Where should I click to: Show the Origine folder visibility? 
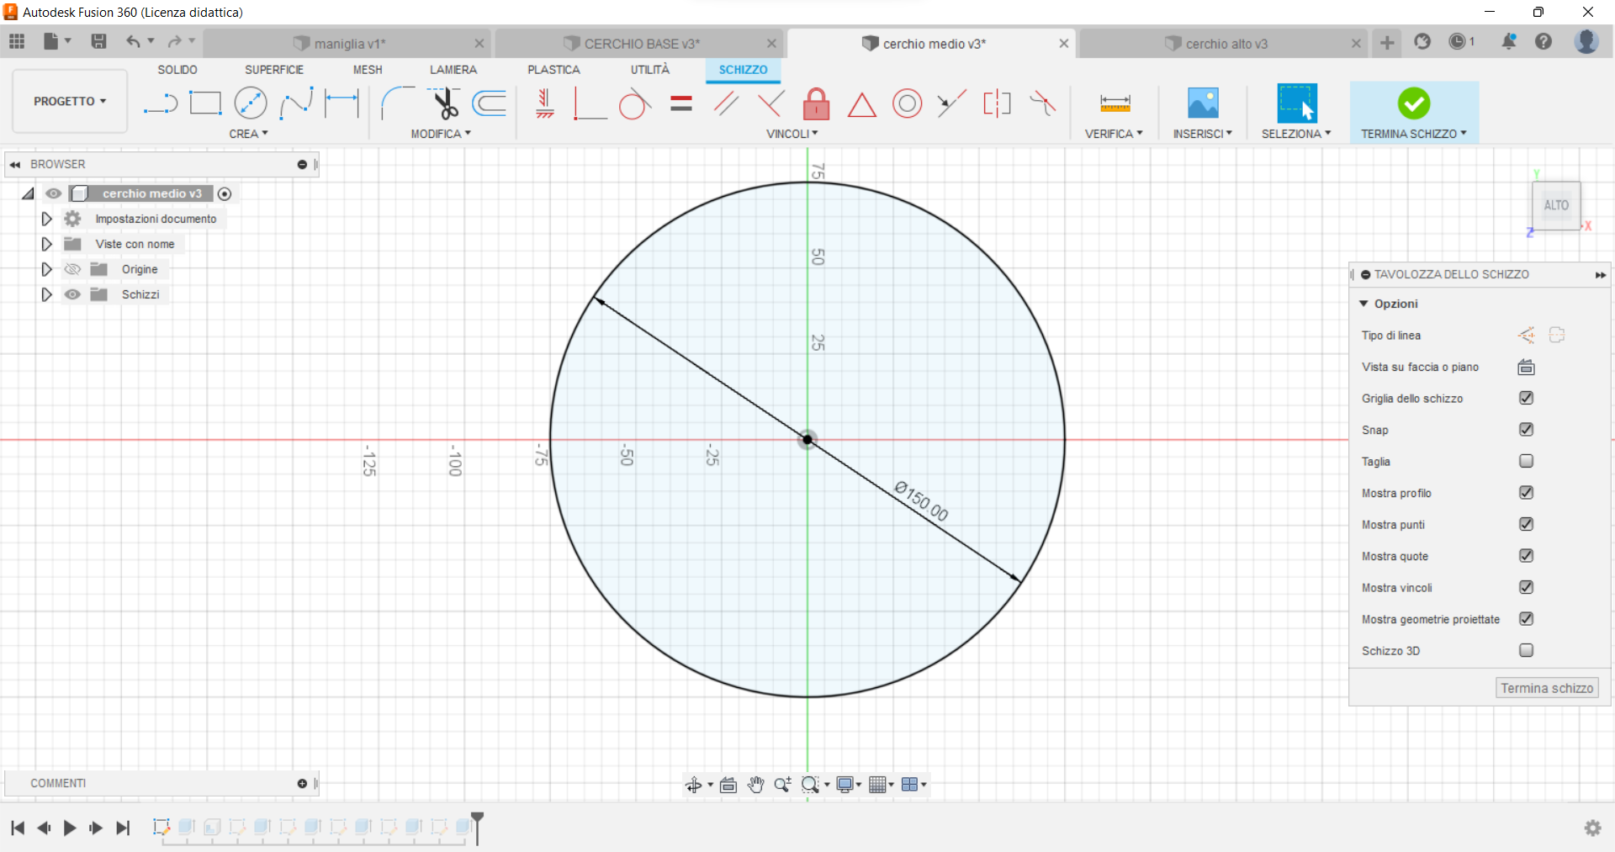click(72, 269)
